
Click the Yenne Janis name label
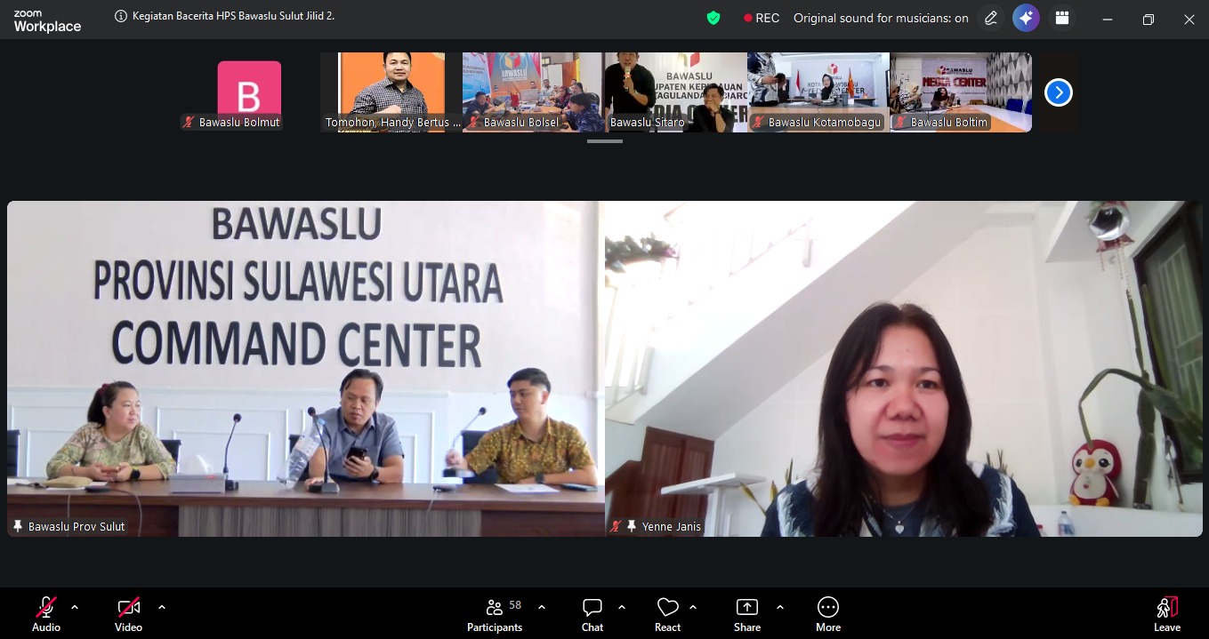672,527
